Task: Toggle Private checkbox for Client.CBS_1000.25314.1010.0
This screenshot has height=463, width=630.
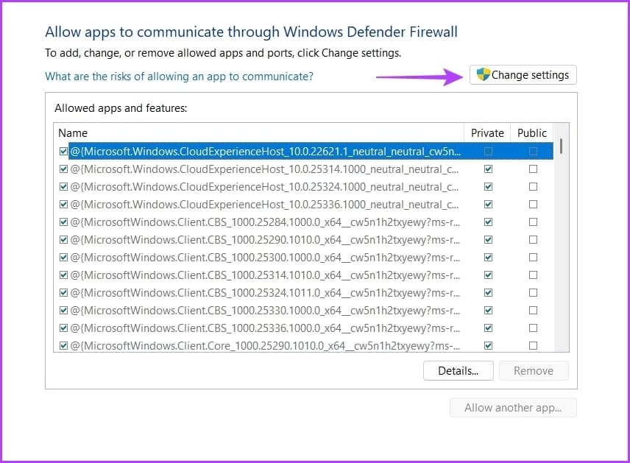Action: pyautogui.click(x=488, y=275)
